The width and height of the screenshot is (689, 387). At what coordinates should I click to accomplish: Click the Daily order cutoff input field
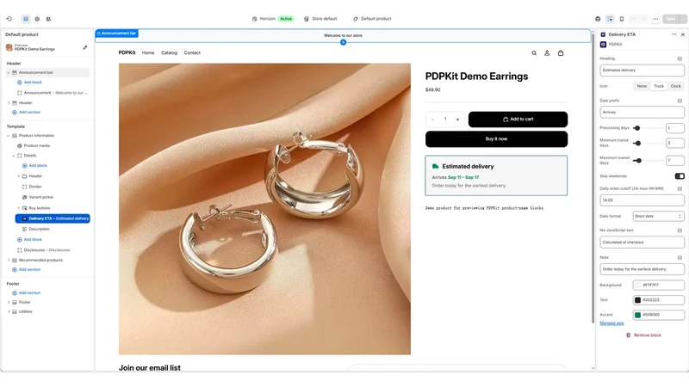pos(642,200)
